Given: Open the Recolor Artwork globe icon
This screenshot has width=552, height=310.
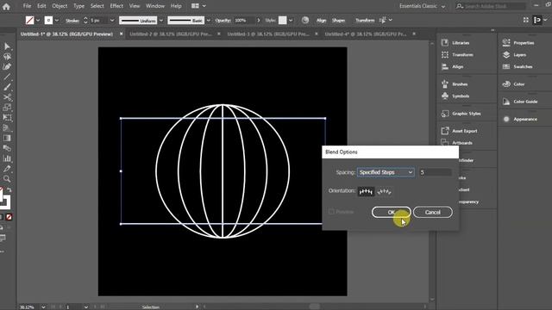Looking at the screenshot, I should [305, 20].
